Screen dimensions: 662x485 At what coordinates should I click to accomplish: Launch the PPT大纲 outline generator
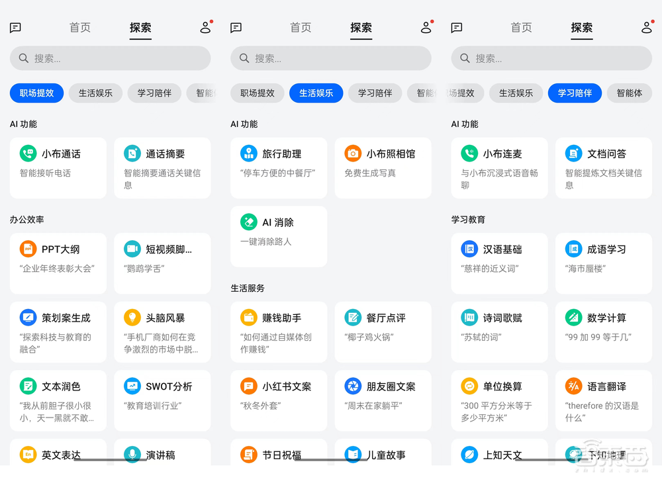(x=58, y=249)
